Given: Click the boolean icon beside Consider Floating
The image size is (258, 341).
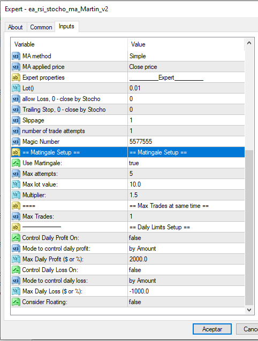Looking at the screenshot, I should click(x=16, y=302).
